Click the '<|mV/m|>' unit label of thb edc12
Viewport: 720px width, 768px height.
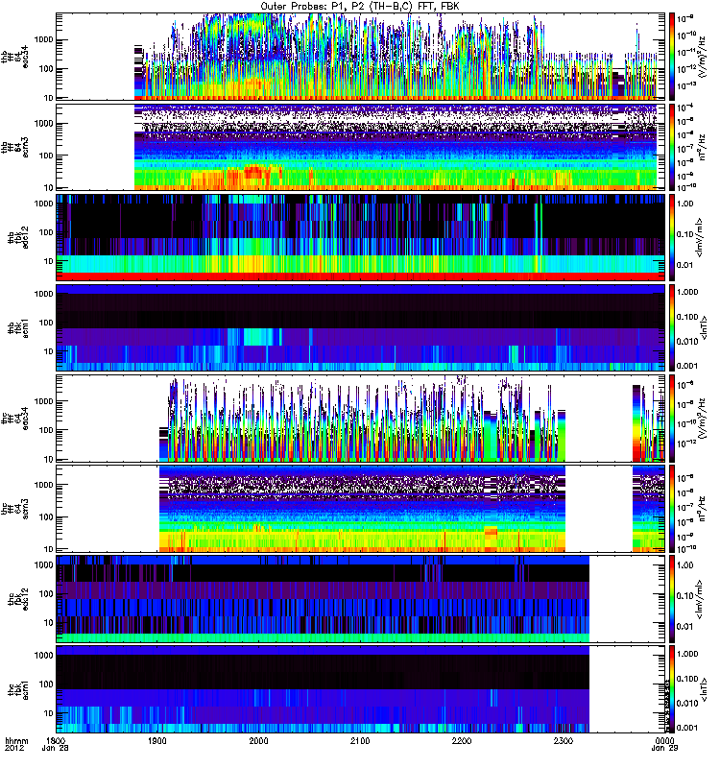tap(700, 237)
